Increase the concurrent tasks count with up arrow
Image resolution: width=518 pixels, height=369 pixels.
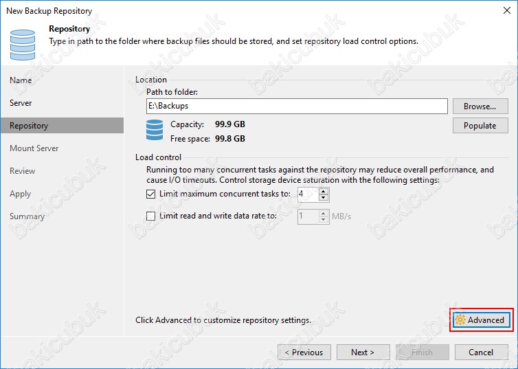pyautogui.click(x=324, y=191)
